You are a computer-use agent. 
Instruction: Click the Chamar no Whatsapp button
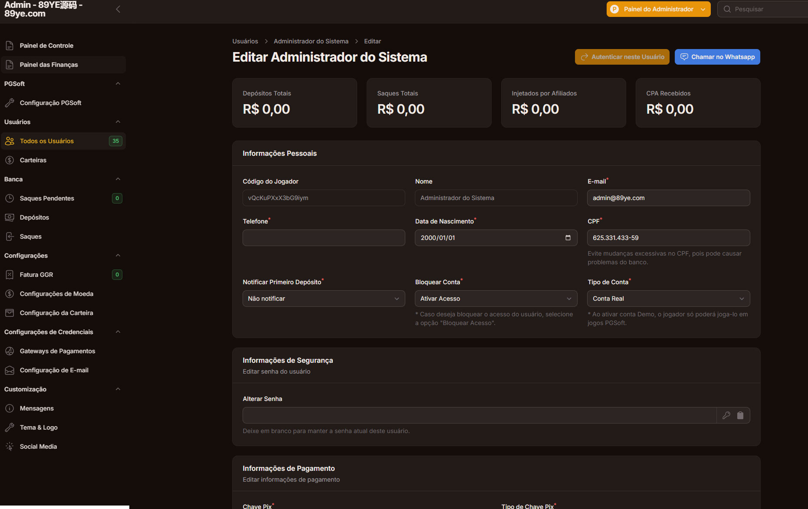(717, 57)
